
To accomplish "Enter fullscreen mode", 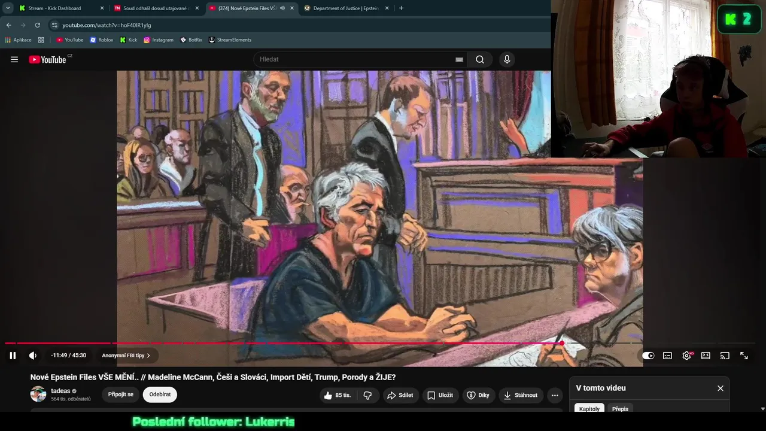I will pos(744,356).
